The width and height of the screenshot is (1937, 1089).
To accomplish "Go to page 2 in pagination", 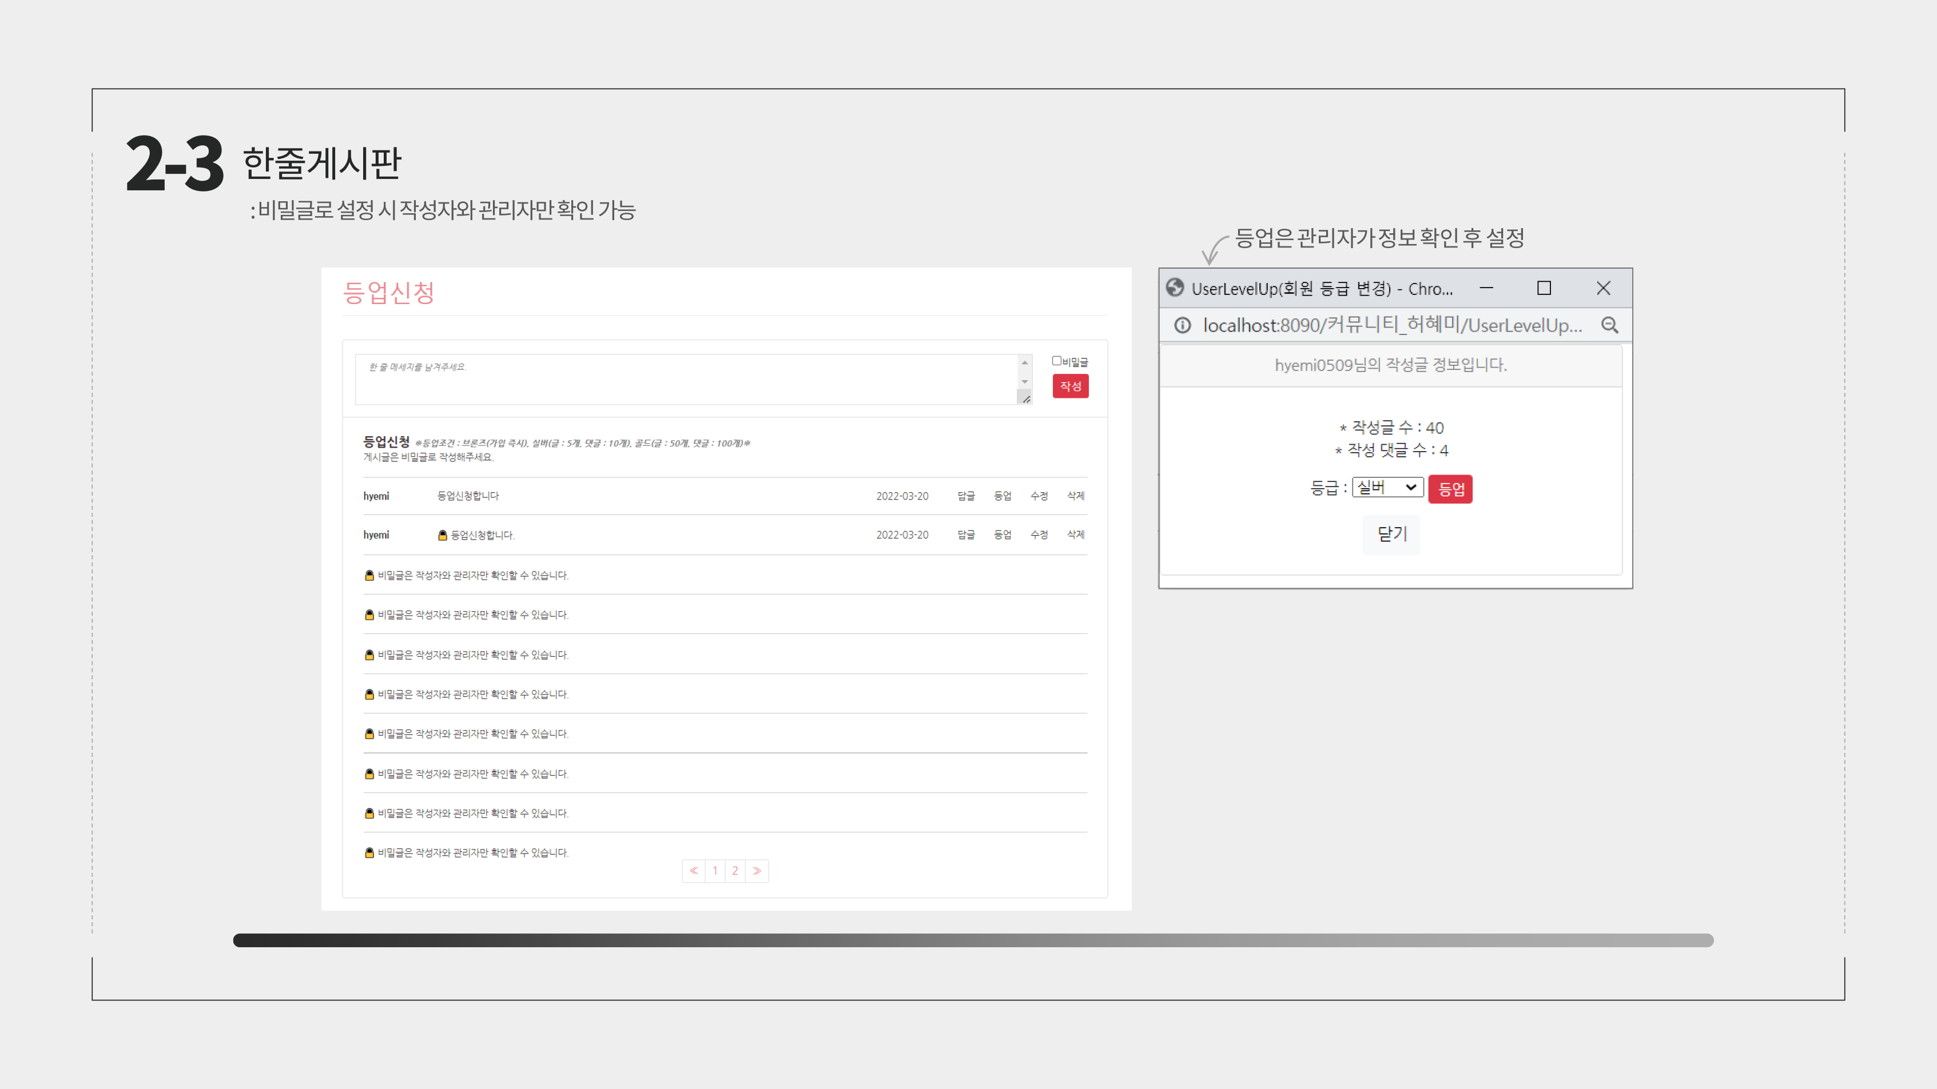I will (735, 870).
